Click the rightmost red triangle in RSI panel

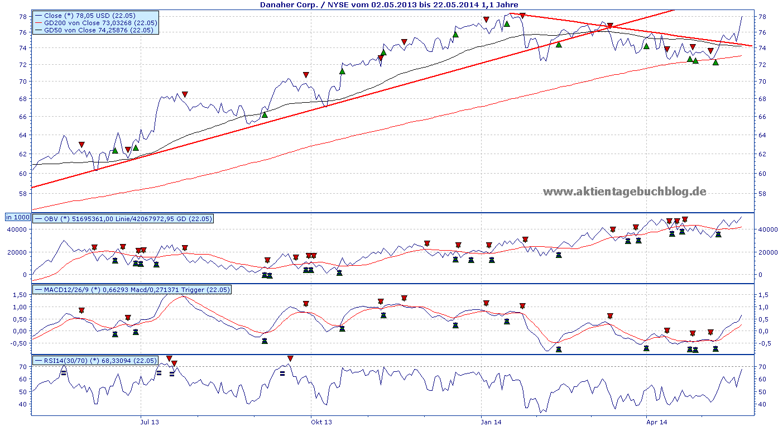click(290, 358)
